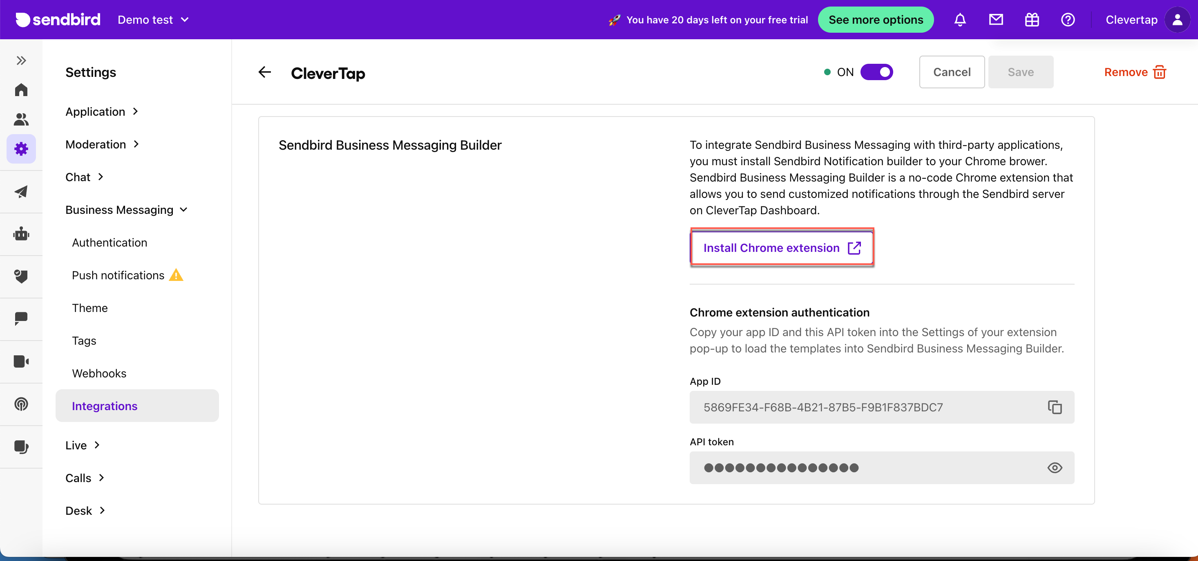1198x561 pixels.
Task: Click the Chrome extension authentication heading
Action: click(780, 312)
